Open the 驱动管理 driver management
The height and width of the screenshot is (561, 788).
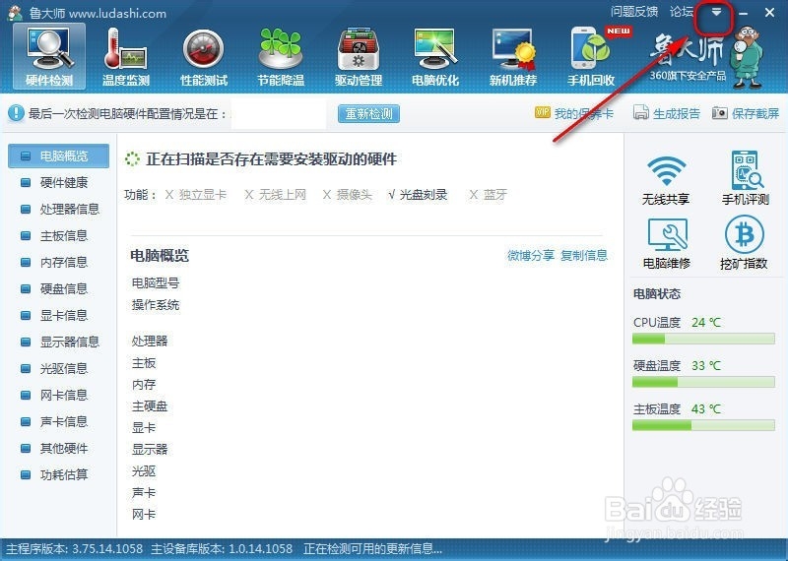pyautogui.click(x=359, y=57)
